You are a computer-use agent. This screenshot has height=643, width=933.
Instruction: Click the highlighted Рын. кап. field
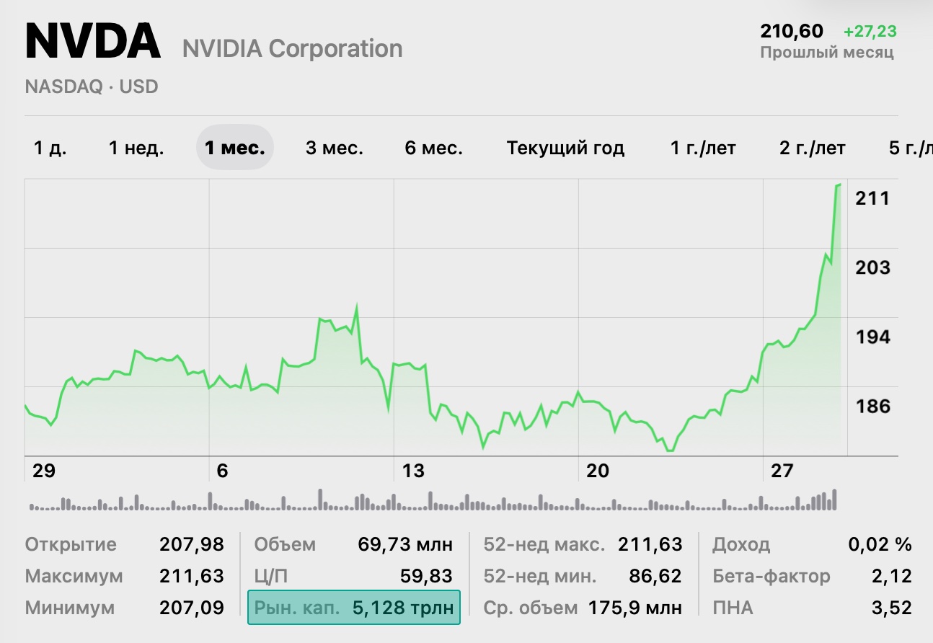pos(353,608)
